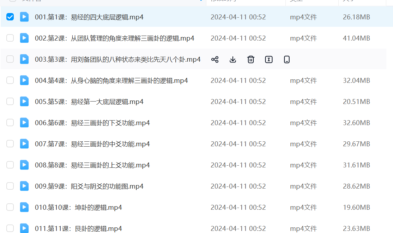Tick the checkbox for 002.第2课
The height and width of the screenshot is (233, 393).
click(10, 38)
